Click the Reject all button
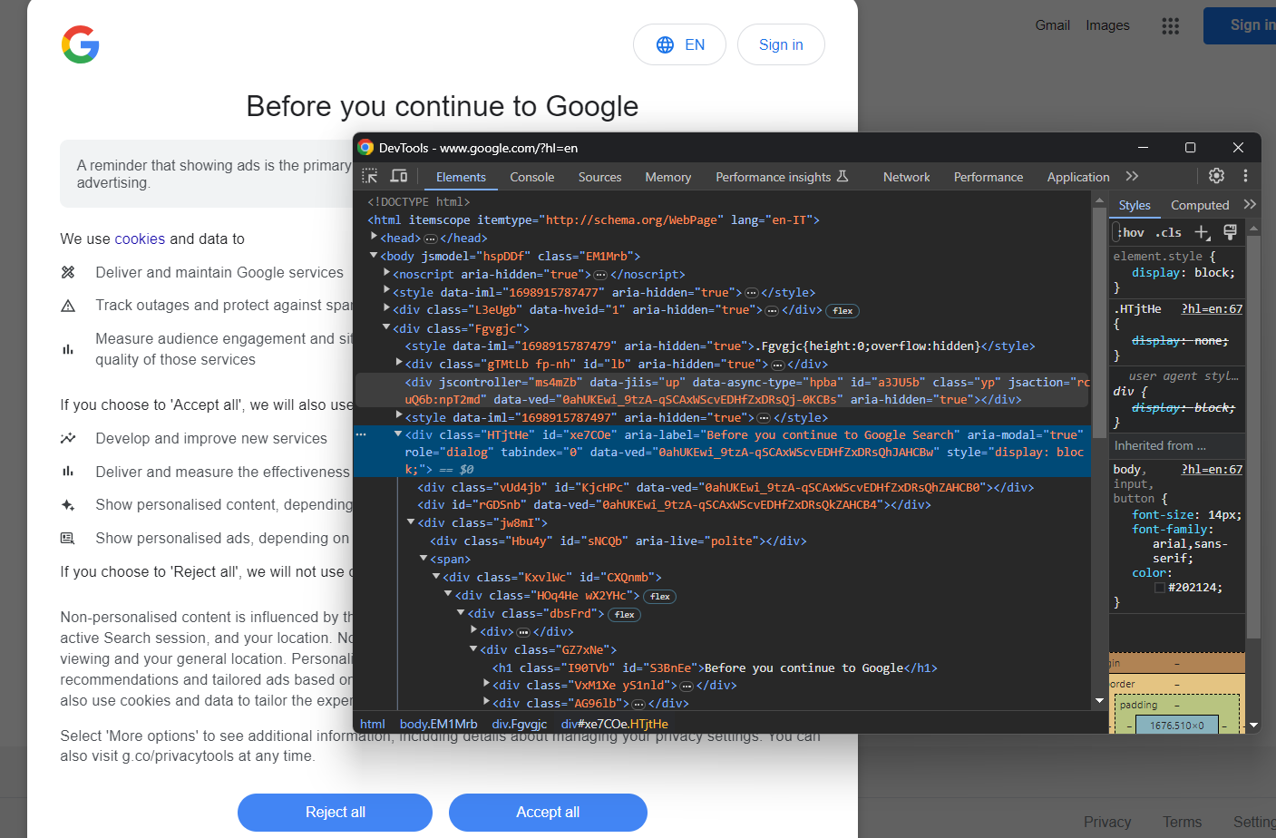 point(335,813)
